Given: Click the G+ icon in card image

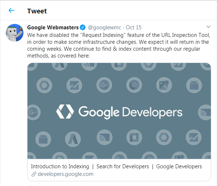Looking at the screenshot, I should 104,85.
